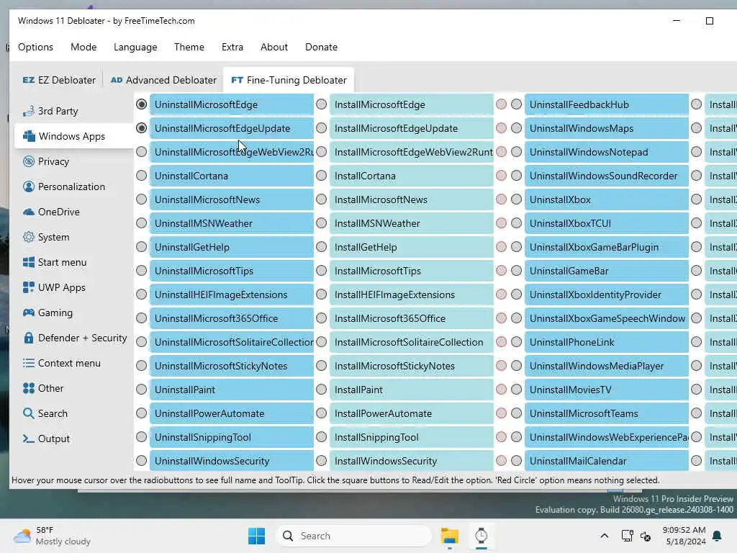Select the red circle beside InstallCortana
Image resolution: width=737 pixels, height=553 pixels.
502,176
